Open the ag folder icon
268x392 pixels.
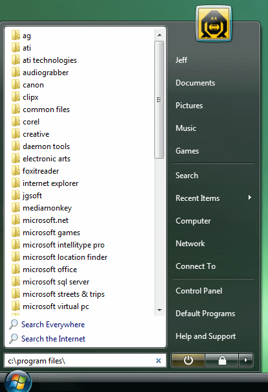pyautogui.click(x=15, y=35)
